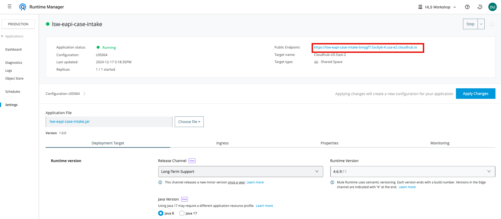Open the public endpoint cloudhub.io link
Screen dimensions: 501x219
365,47
